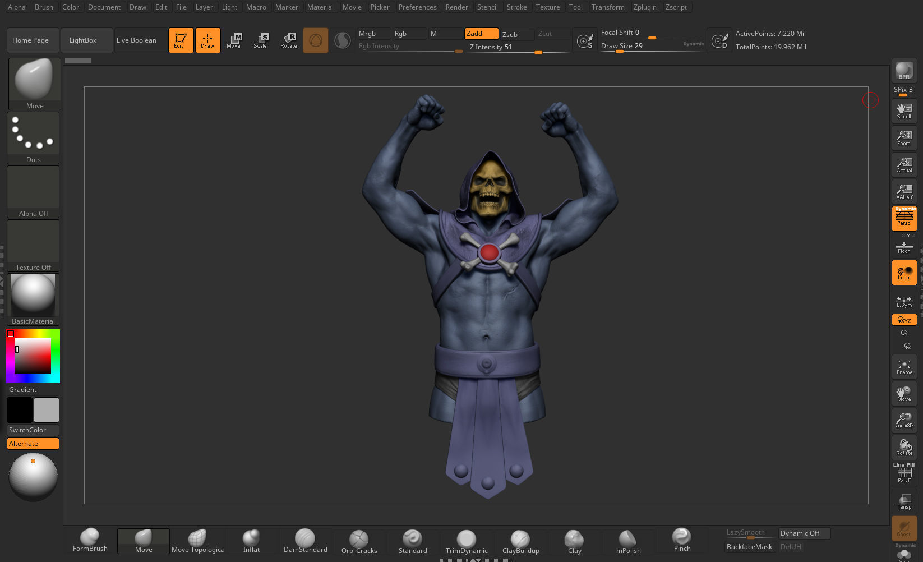Toggle Dynamic Off setting

point(804,533)
